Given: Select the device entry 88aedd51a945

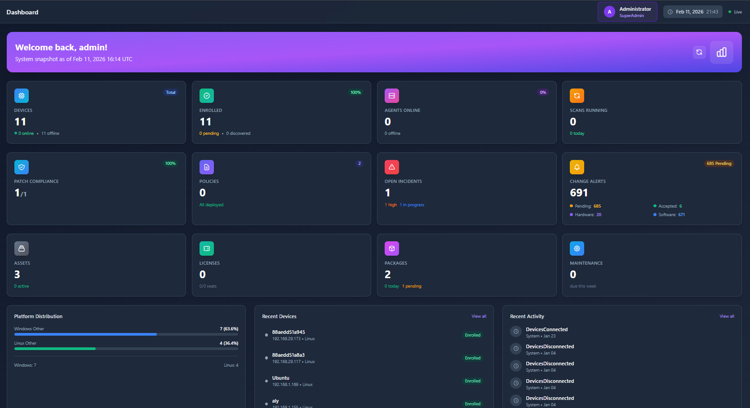Looking at the screenshot, I should click(x=288, y=332).
